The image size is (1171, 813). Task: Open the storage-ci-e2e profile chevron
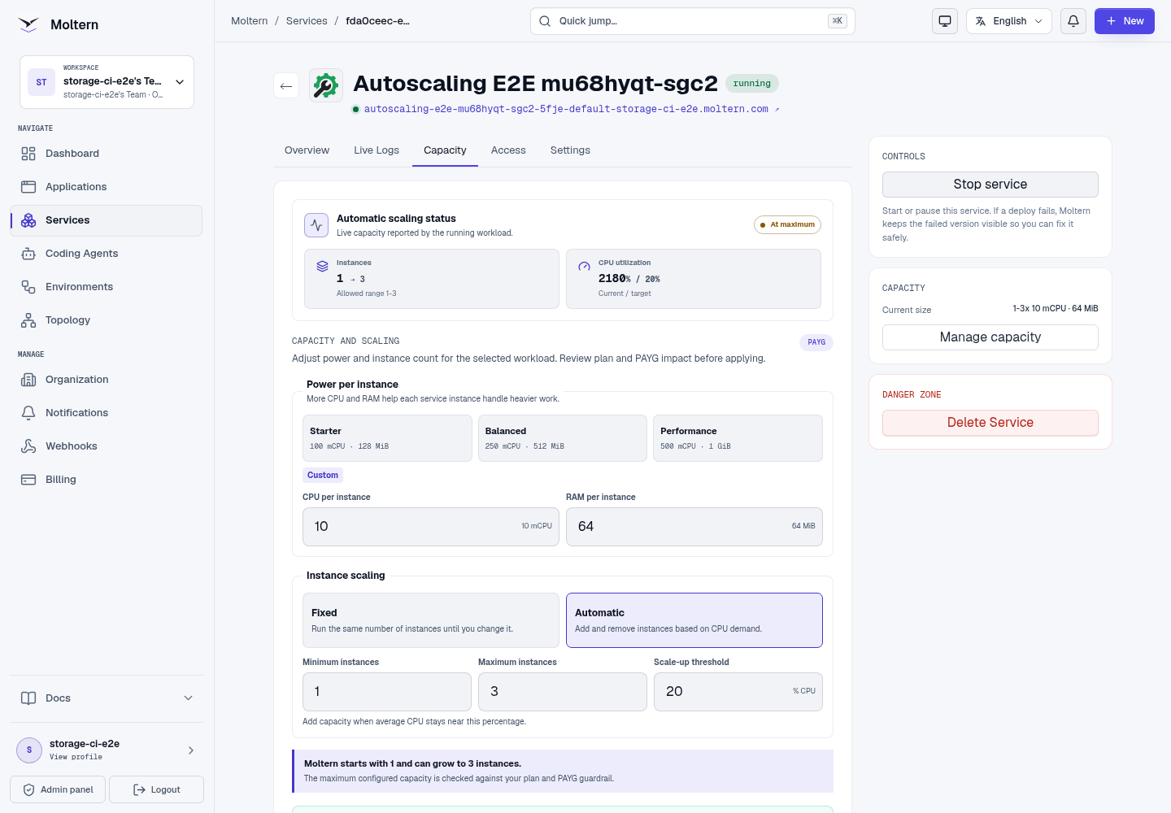[x=191, y=750]
